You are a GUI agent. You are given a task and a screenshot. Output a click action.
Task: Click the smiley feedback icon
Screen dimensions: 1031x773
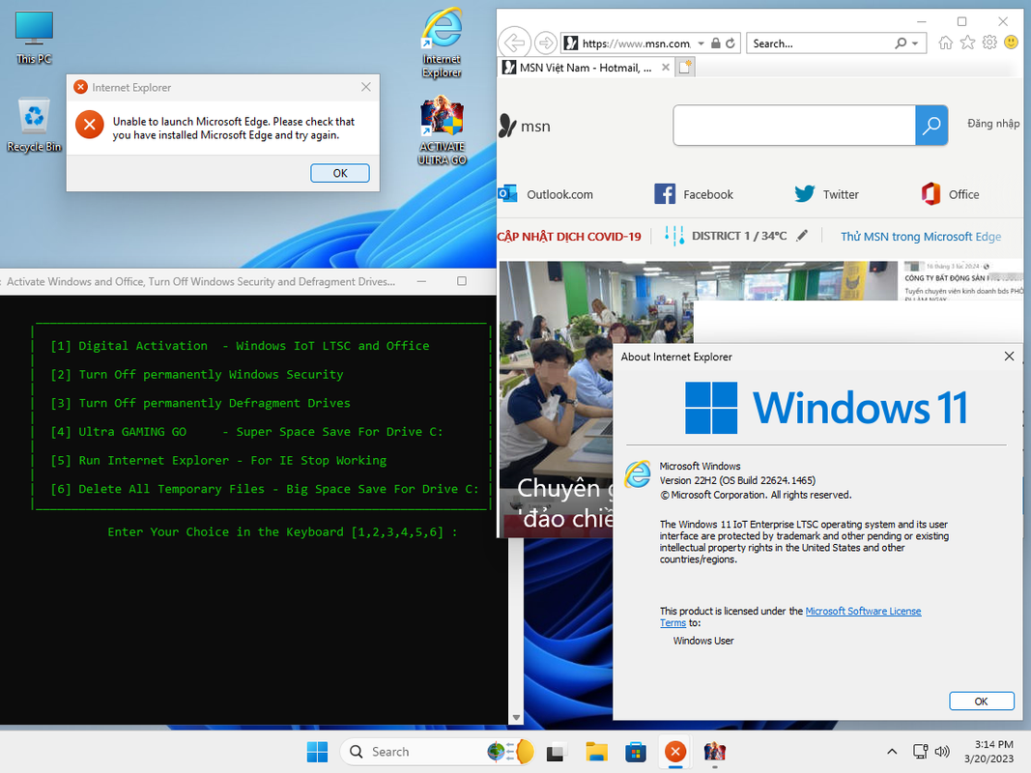pos(1012,43)
